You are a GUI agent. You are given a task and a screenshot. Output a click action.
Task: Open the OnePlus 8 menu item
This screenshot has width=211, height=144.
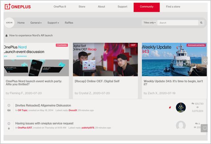60,7
